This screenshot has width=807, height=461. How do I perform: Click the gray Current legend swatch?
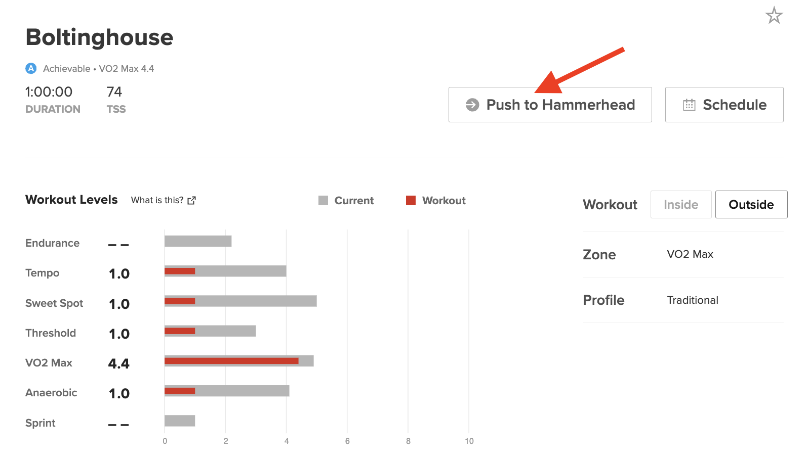point(323,201)
